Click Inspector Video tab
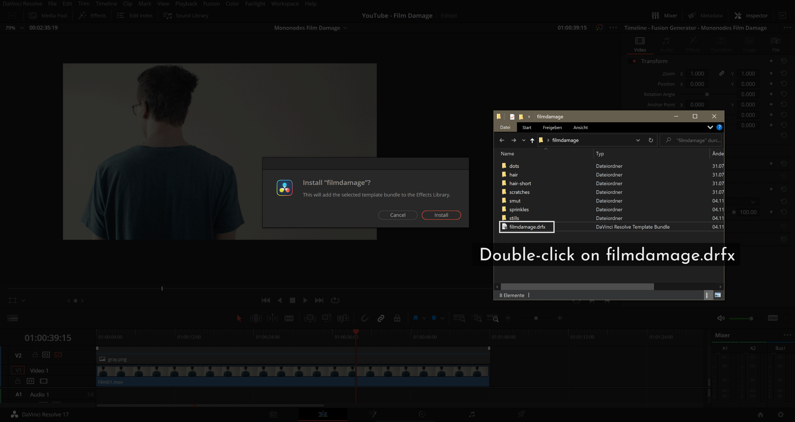 click(x=640, y=44)
